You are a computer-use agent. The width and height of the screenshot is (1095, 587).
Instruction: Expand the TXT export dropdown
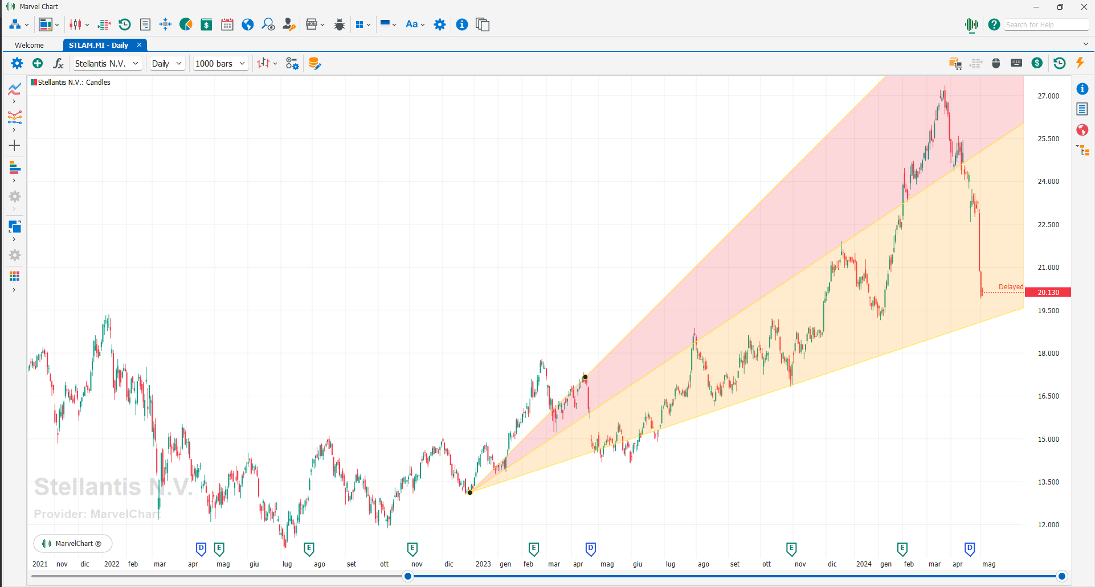coord(322,25)
